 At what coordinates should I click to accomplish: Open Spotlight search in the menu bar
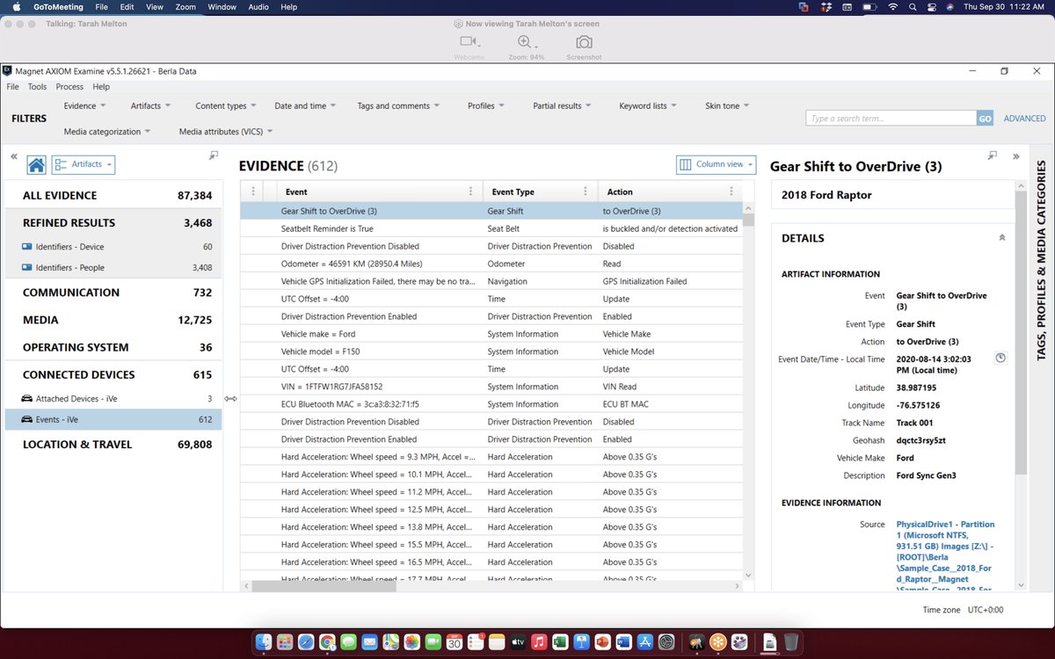pyautogui.click(x=913, y=7)
